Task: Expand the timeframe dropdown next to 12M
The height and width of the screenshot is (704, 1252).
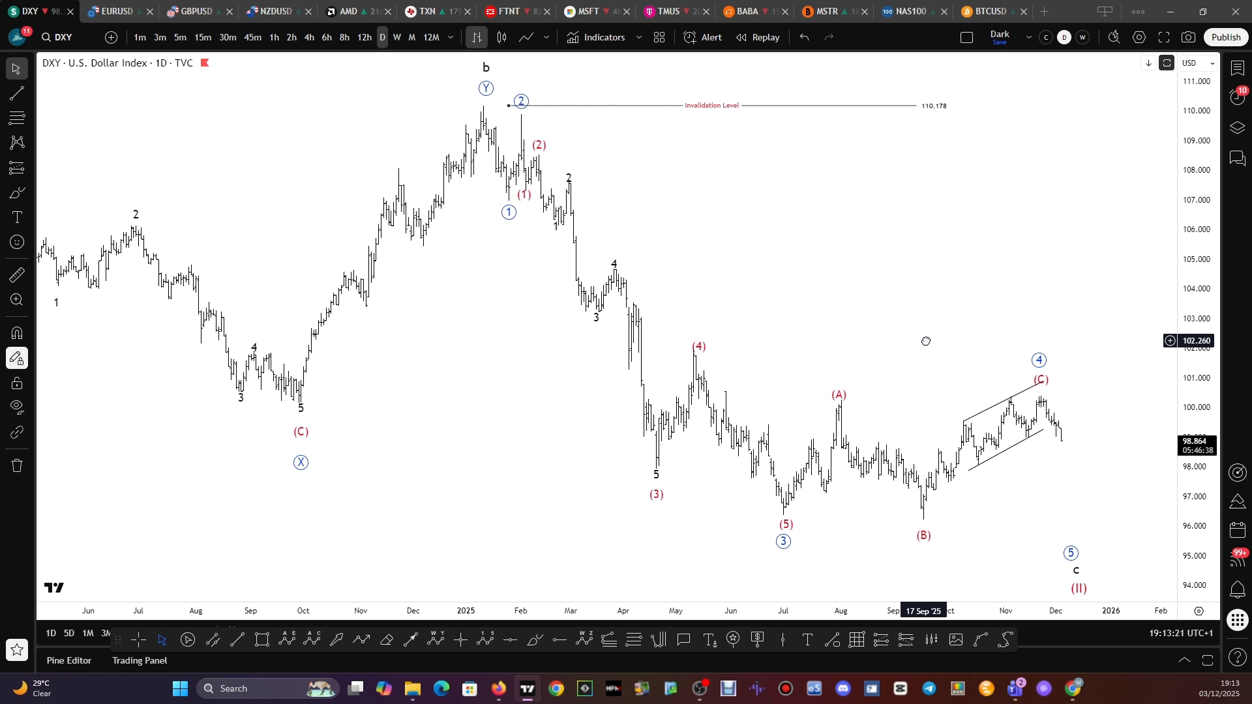Action: (x=451, y=37)
